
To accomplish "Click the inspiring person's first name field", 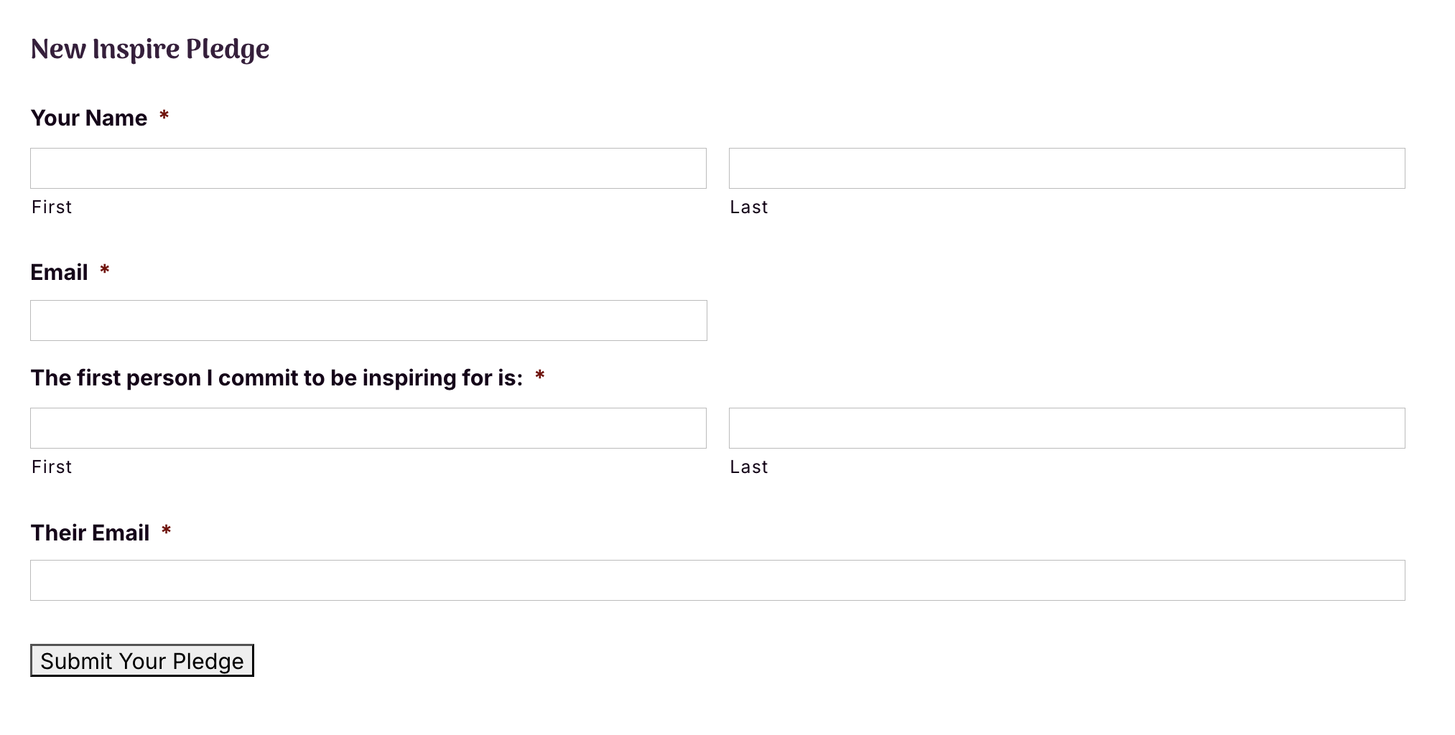I will (368, 428).
